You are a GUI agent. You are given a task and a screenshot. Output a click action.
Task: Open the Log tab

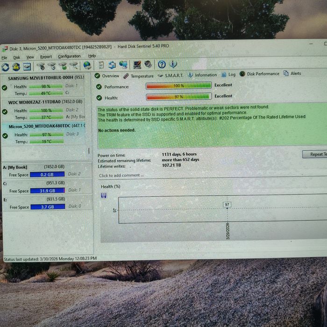click(x=228, y=74)
